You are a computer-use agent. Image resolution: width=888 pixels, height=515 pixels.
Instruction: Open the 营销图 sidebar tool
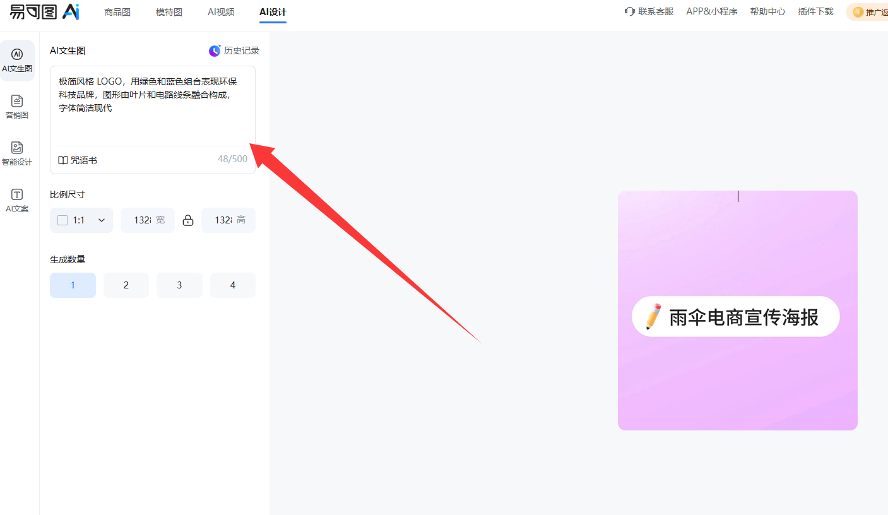[x=17, y=101]
